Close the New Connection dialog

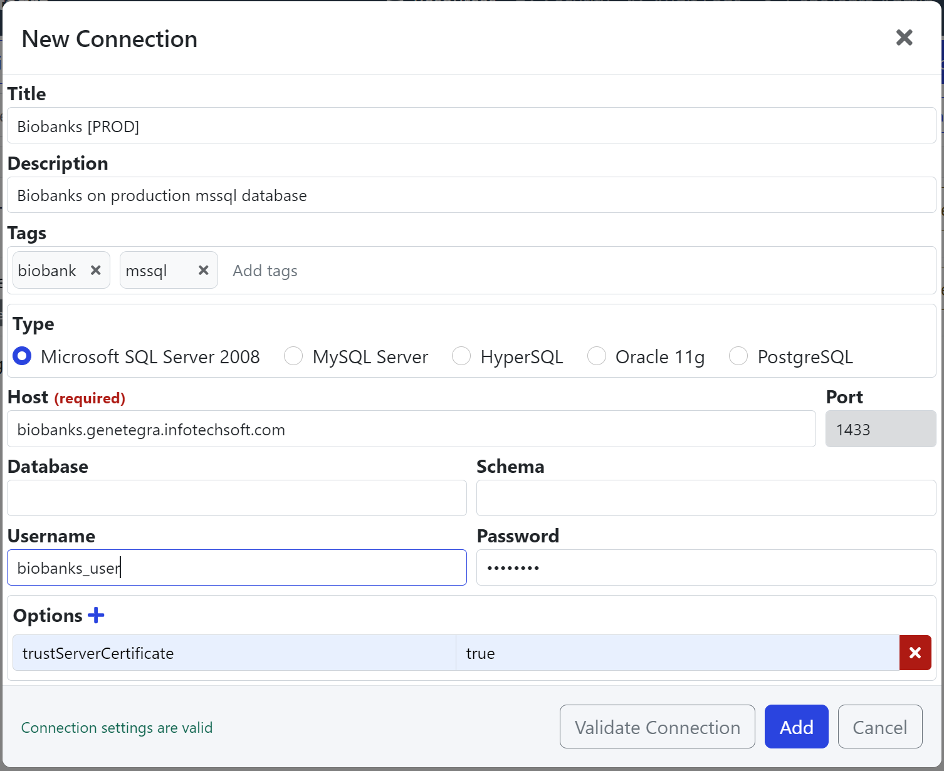coord(905,38)
